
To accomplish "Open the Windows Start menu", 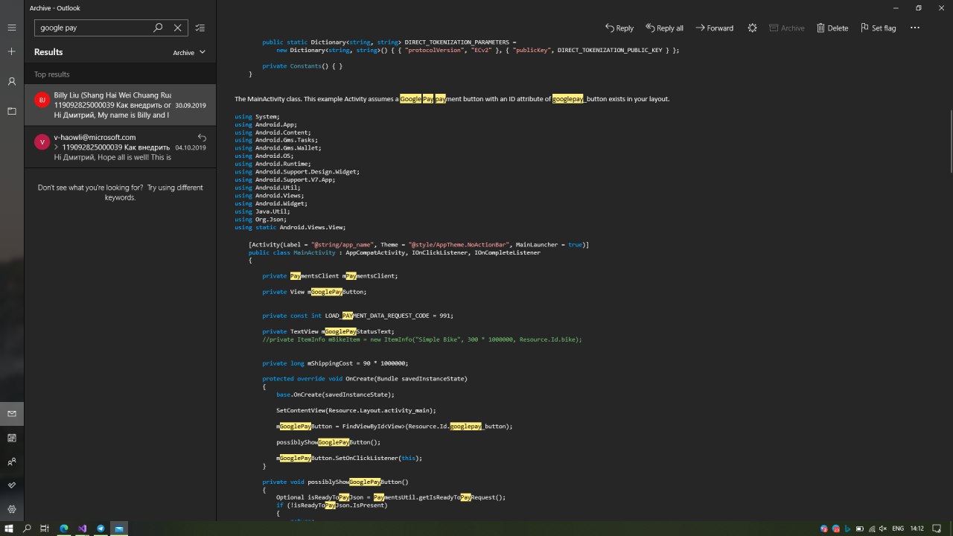I will click(9, 529).
